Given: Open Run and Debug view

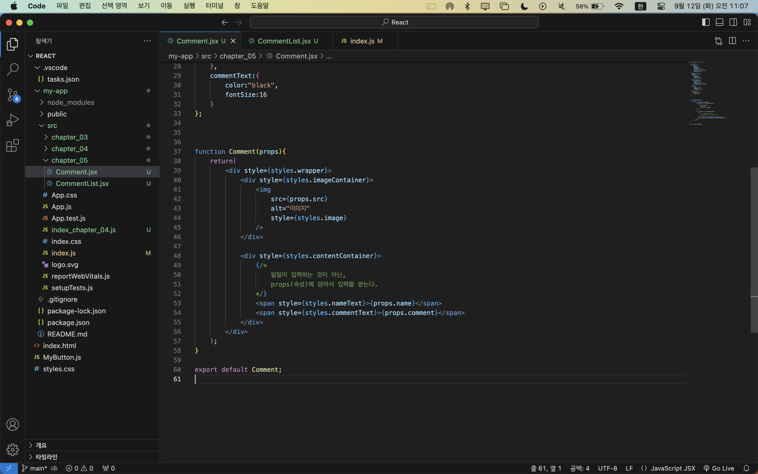Looking at the screenshot, I should pos(13,120).
